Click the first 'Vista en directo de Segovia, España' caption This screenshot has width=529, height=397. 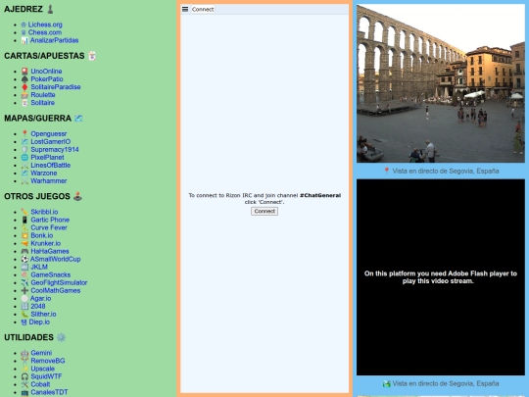click(446, 171)
